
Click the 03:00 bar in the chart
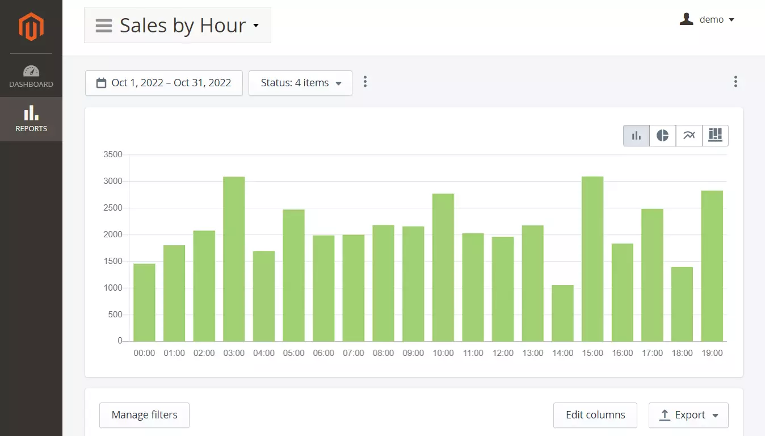[234, 259]
